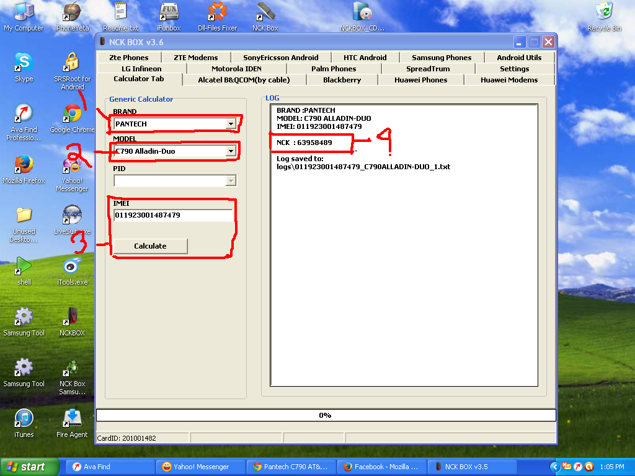The width and height of the screenshot is (635, 476).
Task: Click the 0% progress bar
Action: pyautogui.click(x=326, y=415)
